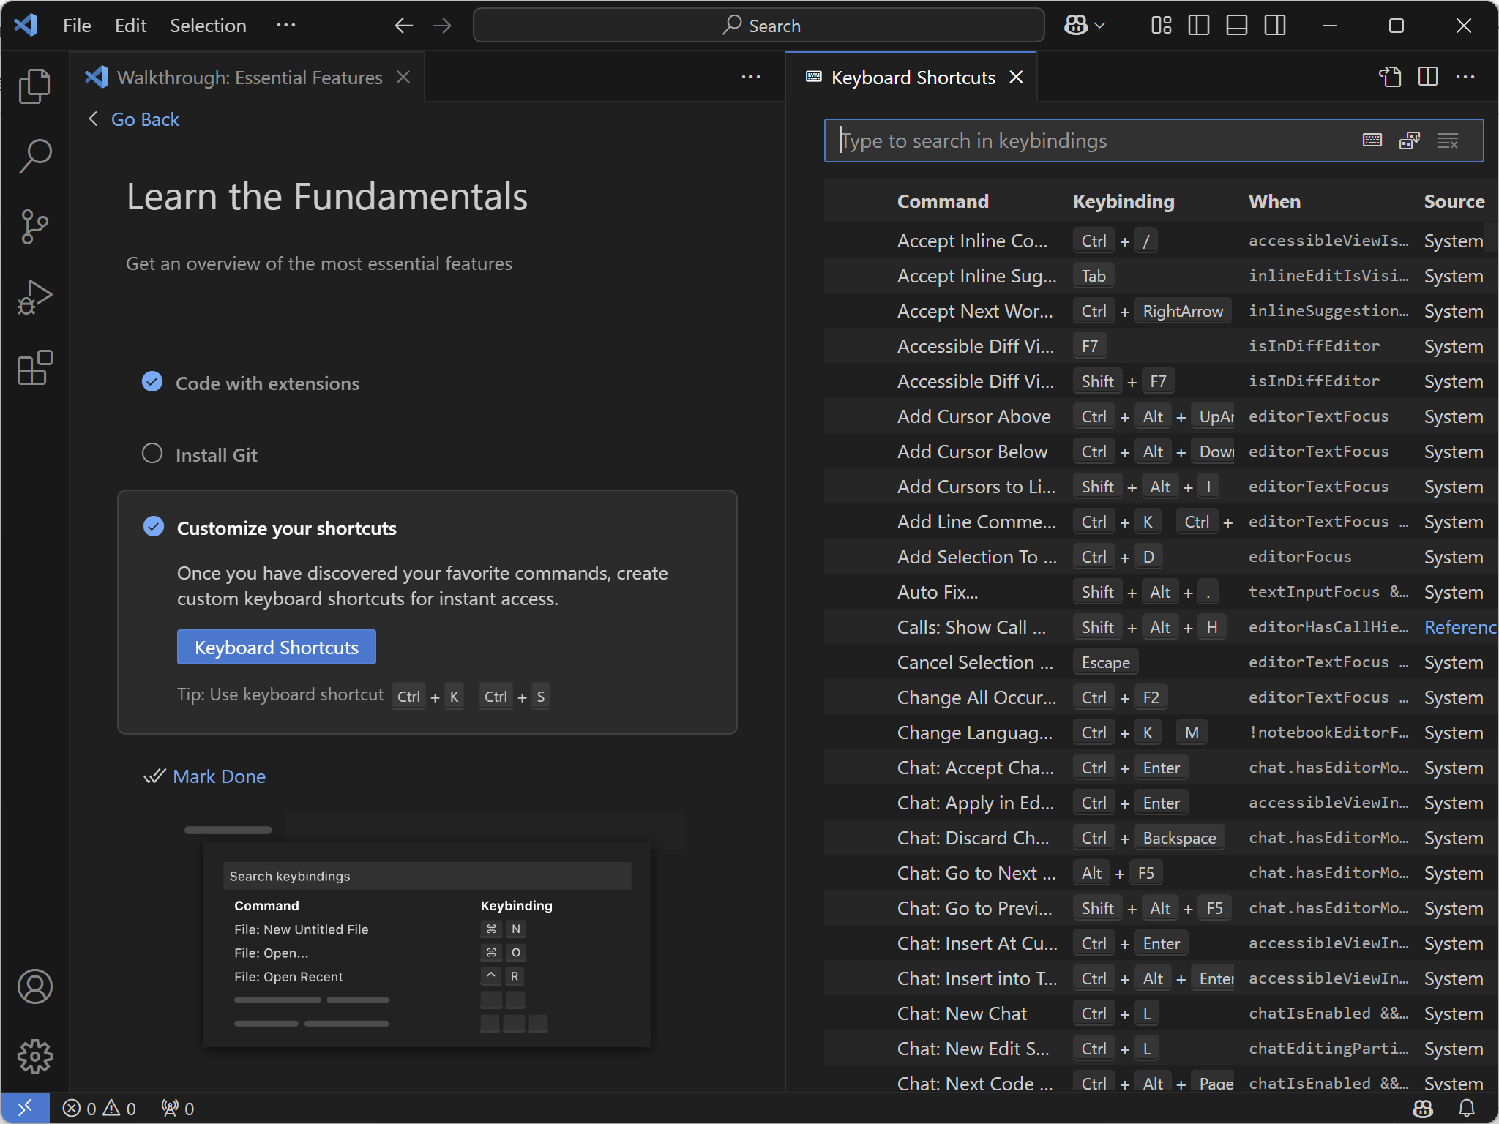Open Run and Debug view
The width and height of the screenshot is (1499, 1124).
(34, 297)
